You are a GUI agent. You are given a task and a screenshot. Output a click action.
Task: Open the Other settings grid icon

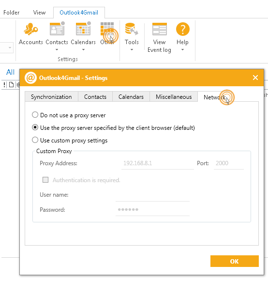pyautogui.click(x=107, y=29)
